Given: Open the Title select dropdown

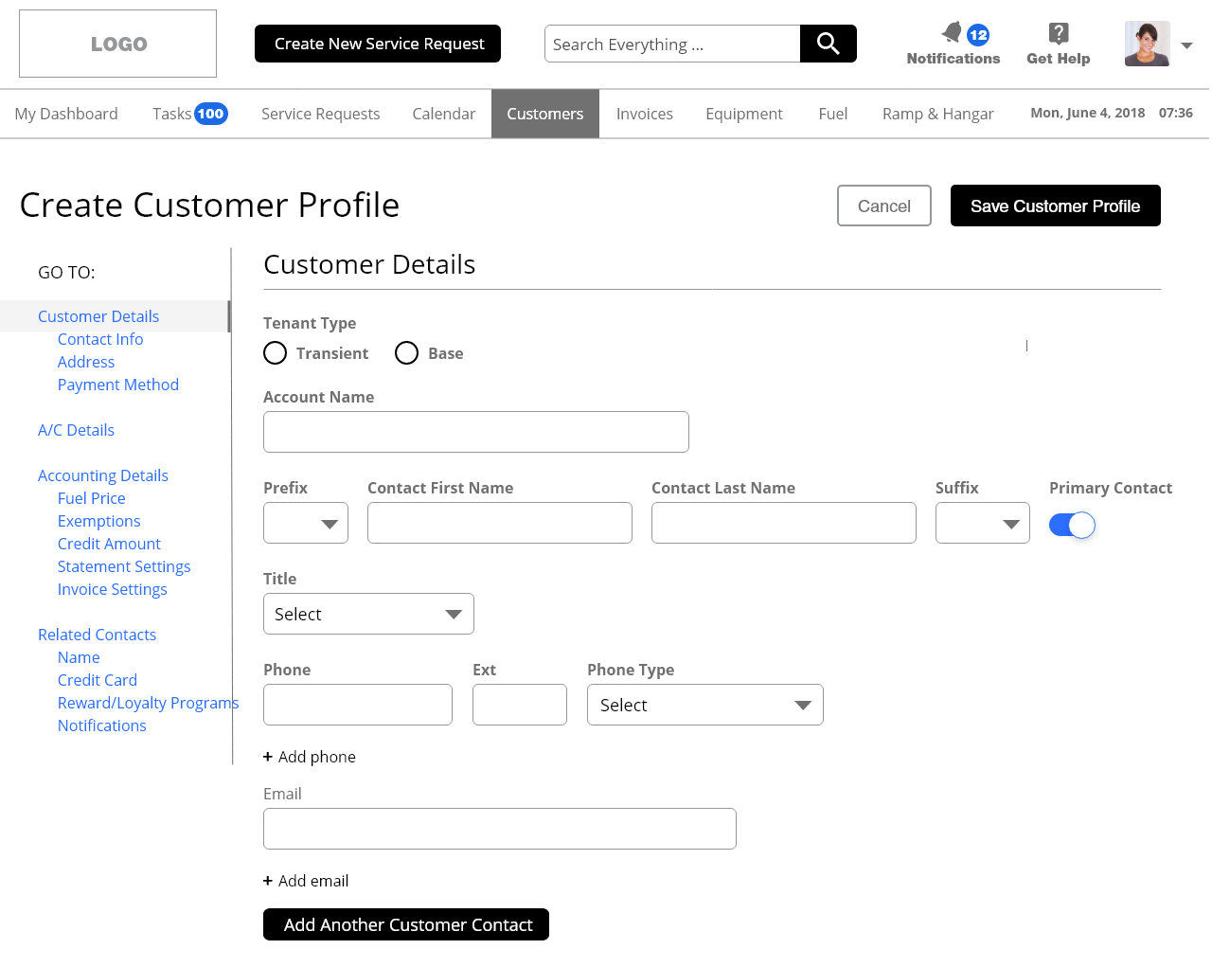Looking at the screenshot, I should click(368, 614).
